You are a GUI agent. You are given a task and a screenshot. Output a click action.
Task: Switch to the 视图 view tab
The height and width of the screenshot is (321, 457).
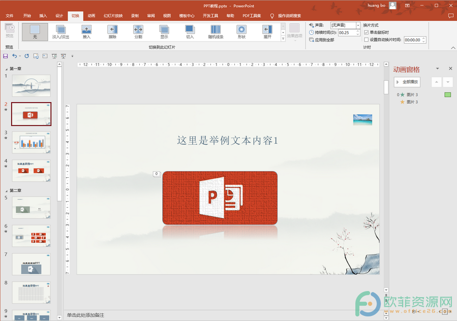[x=167, y=16]
